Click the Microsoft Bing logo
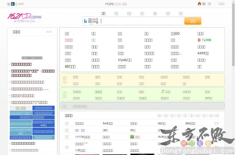The image size is (235, 155). 91,21
